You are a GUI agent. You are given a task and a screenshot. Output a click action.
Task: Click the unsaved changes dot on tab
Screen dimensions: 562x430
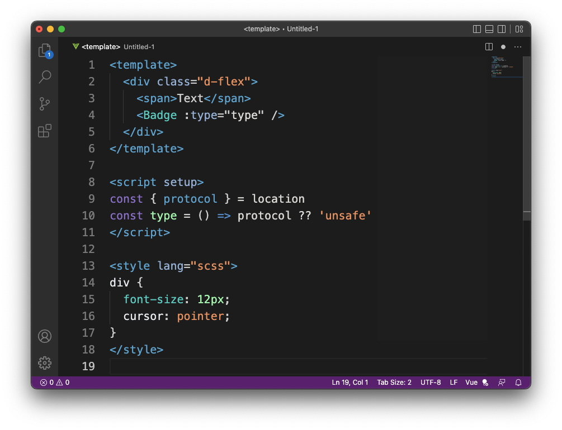[503, 47]
